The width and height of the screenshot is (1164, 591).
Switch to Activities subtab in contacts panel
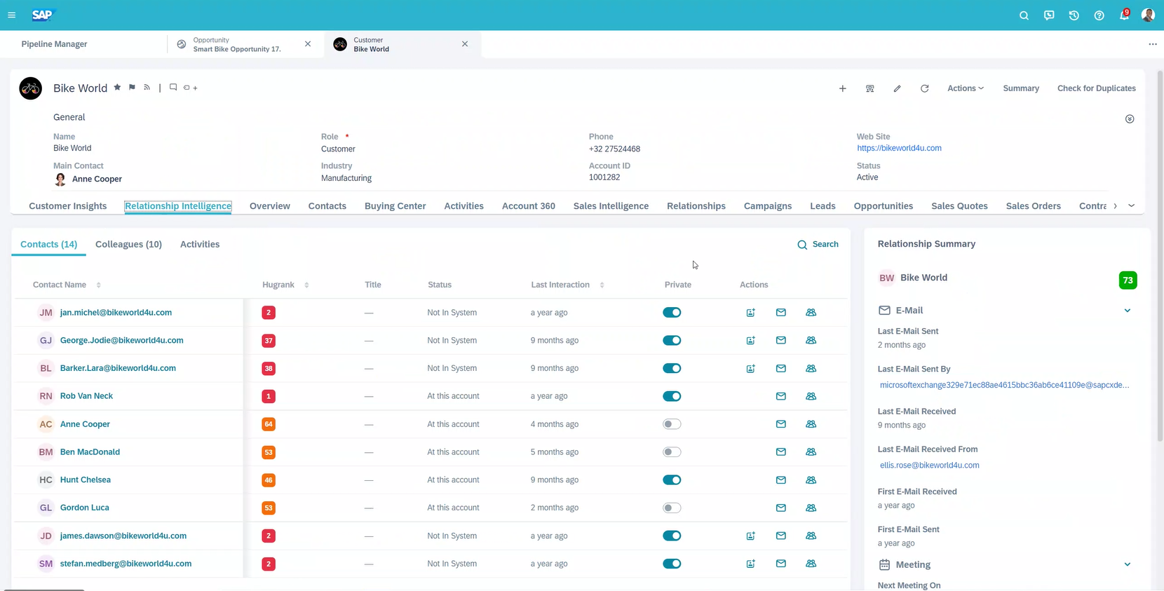pos(200,244)
